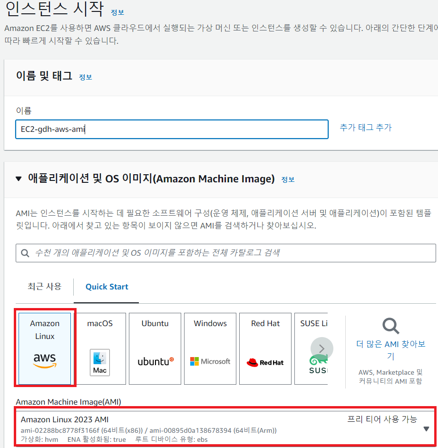Show next AMI options with arrow
Screen dimensions: 438x448
click(x=322, y=348)
